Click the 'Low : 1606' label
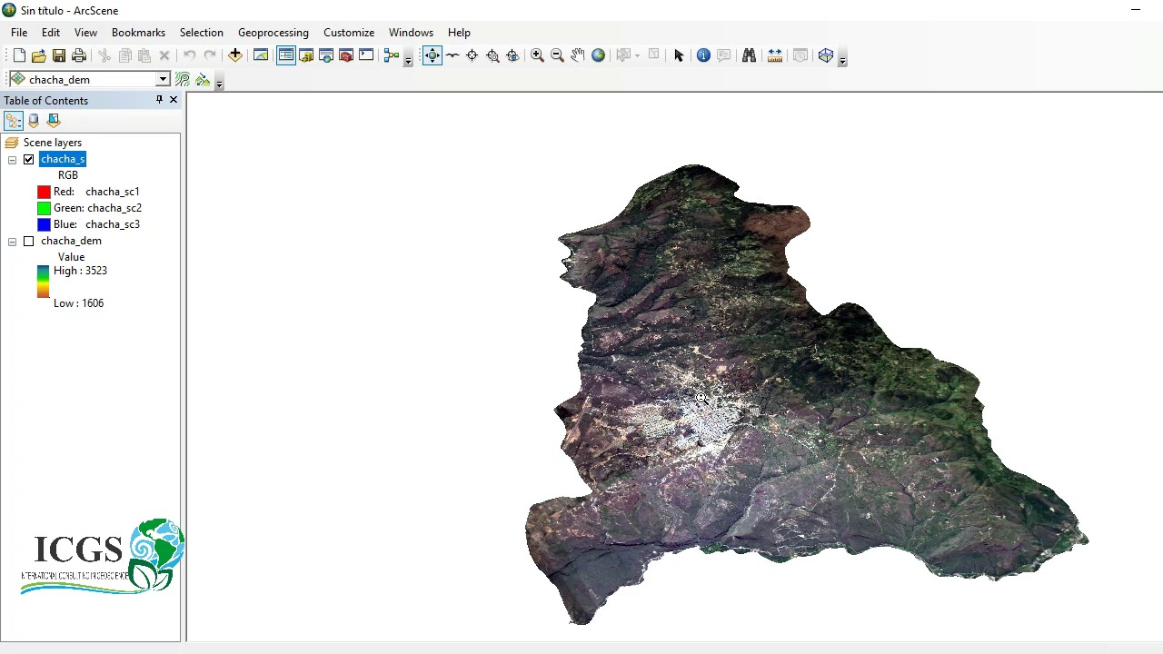The image size is (1163, 654). [78, 303]
